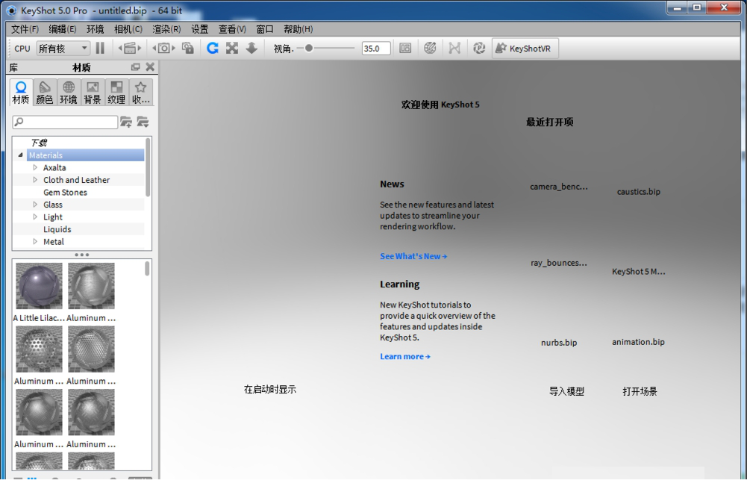Screen dimensions: 747x498
Task: Open the 查看(V) menu
Action: pos(232,29)
